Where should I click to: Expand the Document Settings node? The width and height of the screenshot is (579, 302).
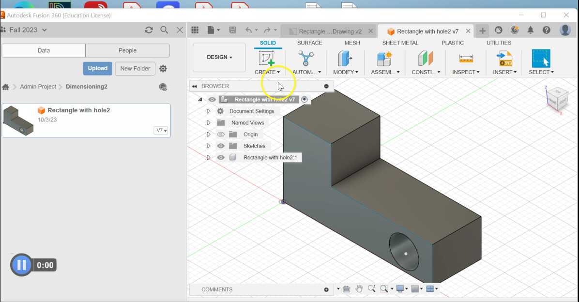(209, 111)
